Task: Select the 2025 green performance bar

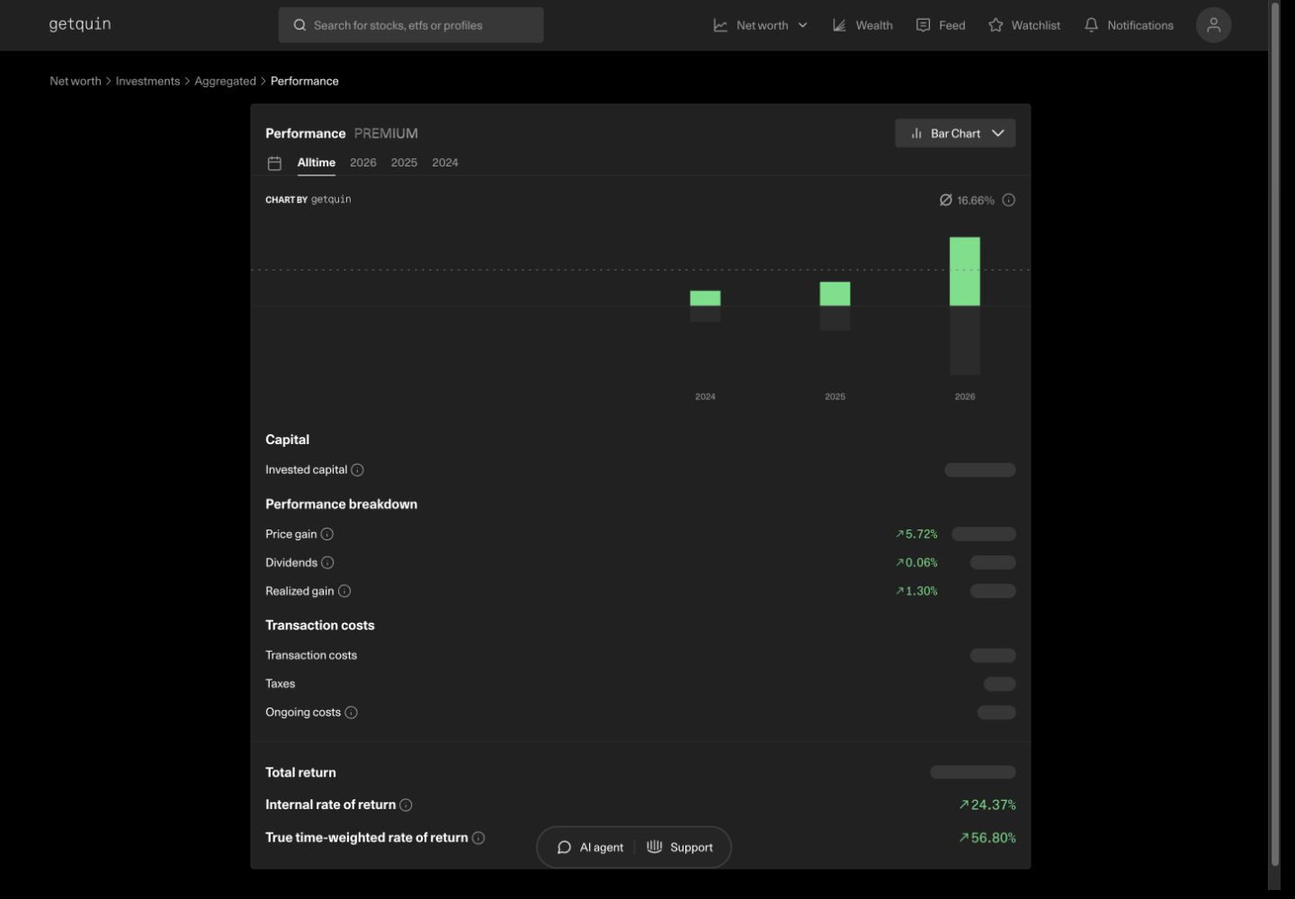Action: (835, 294)
